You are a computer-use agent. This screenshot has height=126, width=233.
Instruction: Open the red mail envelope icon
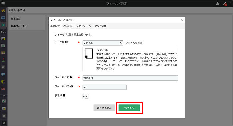click(3, 89)
